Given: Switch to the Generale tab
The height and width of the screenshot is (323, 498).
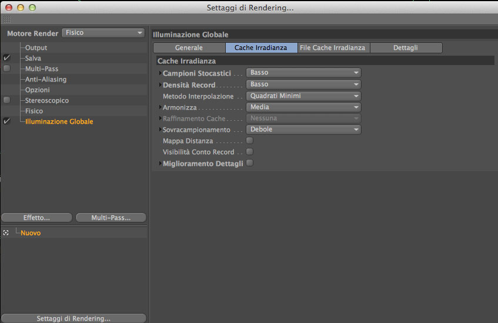Looking at the screenshot, I should 189,48.
